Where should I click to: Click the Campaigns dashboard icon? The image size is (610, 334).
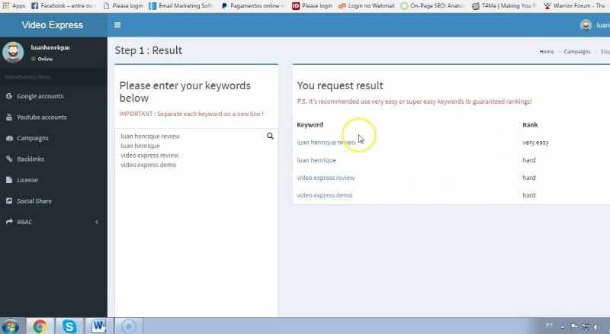coord(9,138)
